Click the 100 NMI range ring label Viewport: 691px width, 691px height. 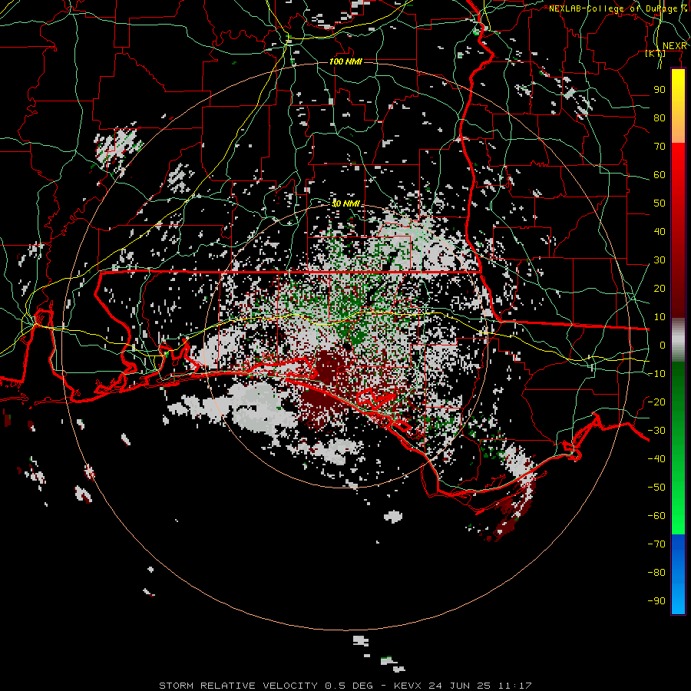pos(346,61)
